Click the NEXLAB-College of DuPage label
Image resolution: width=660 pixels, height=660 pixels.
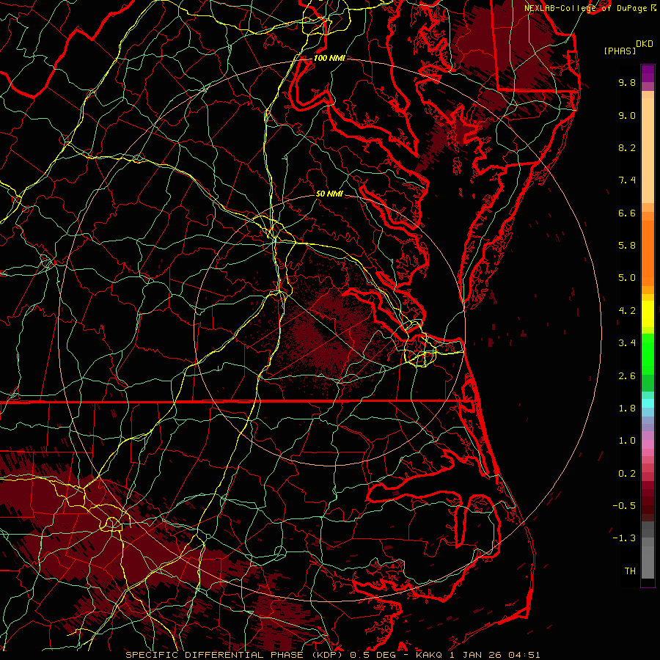pos(585,8)
